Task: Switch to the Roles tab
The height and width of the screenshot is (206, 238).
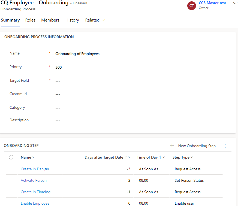Action: (30, 20)
